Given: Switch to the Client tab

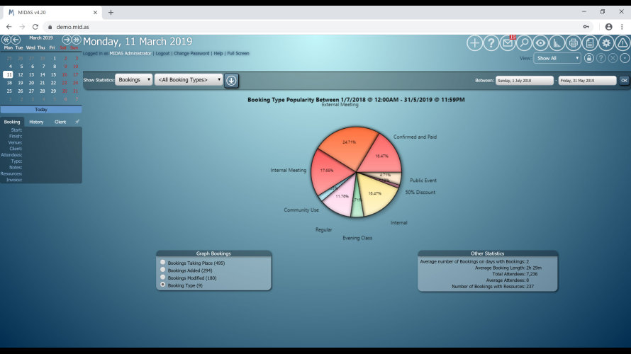Looking at the screenshot, I should (x=60, y=122).
